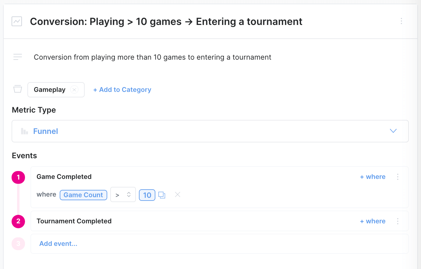Edit the metric description text
The width and height of the screenshot is (421, 269).
[152, 57]
